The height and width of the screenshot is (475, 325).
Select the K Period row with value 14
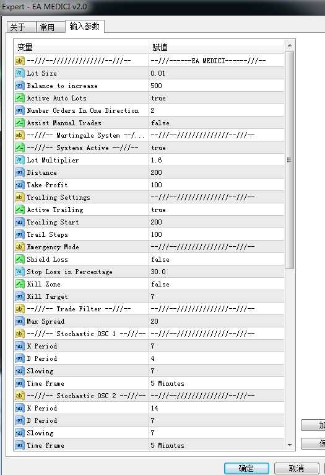pos(149,409)
